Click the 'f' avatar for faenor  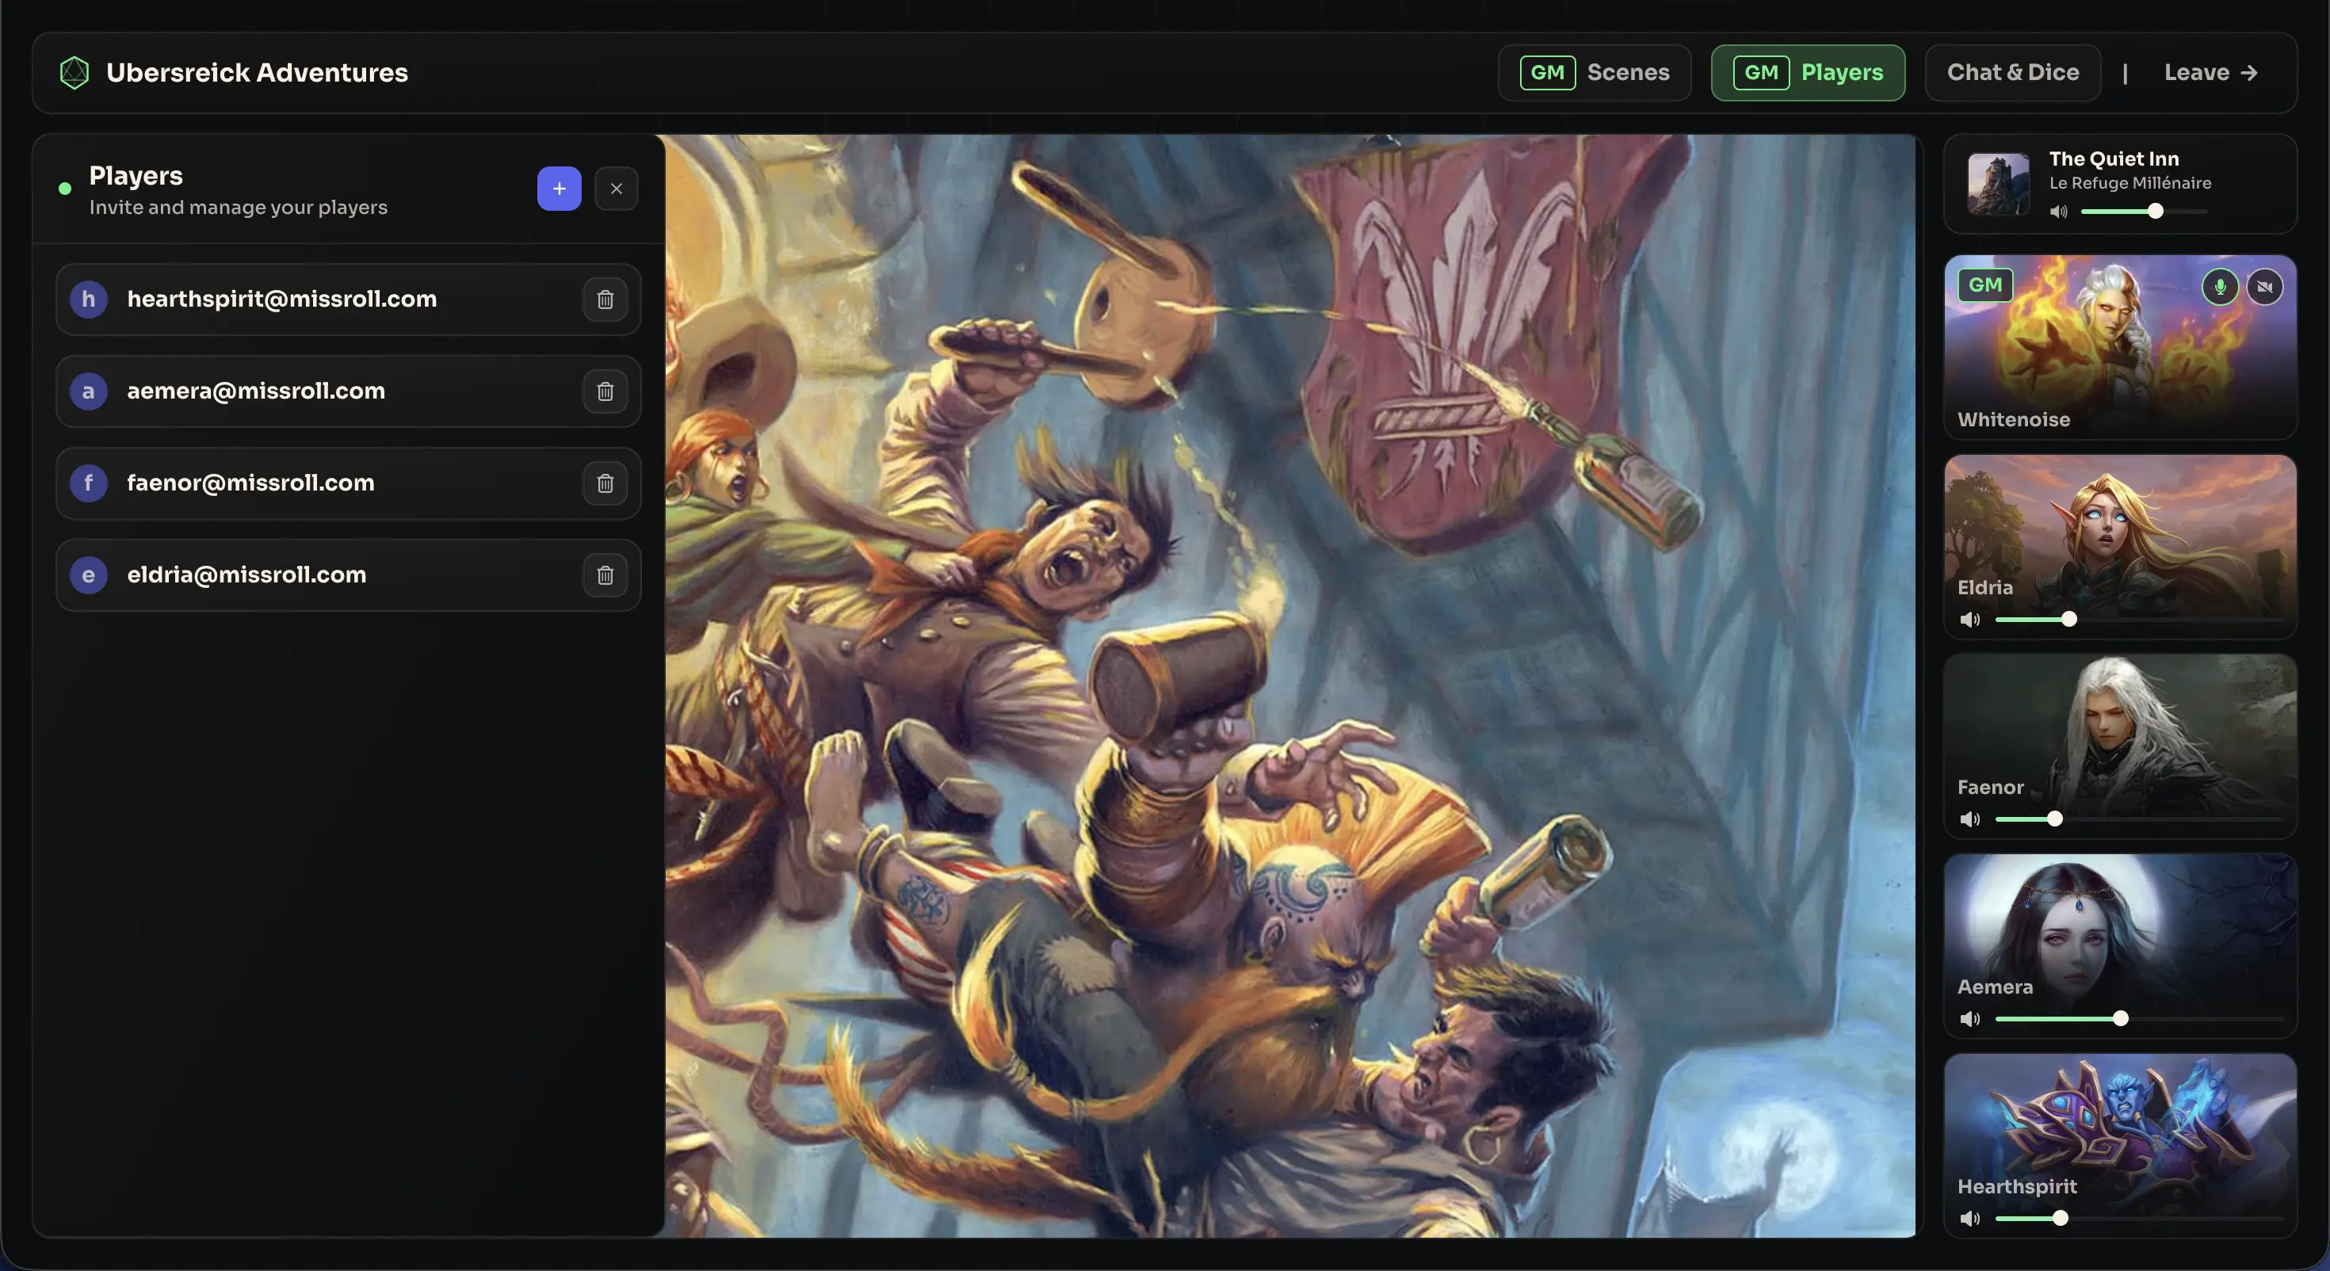coord(89,483)
